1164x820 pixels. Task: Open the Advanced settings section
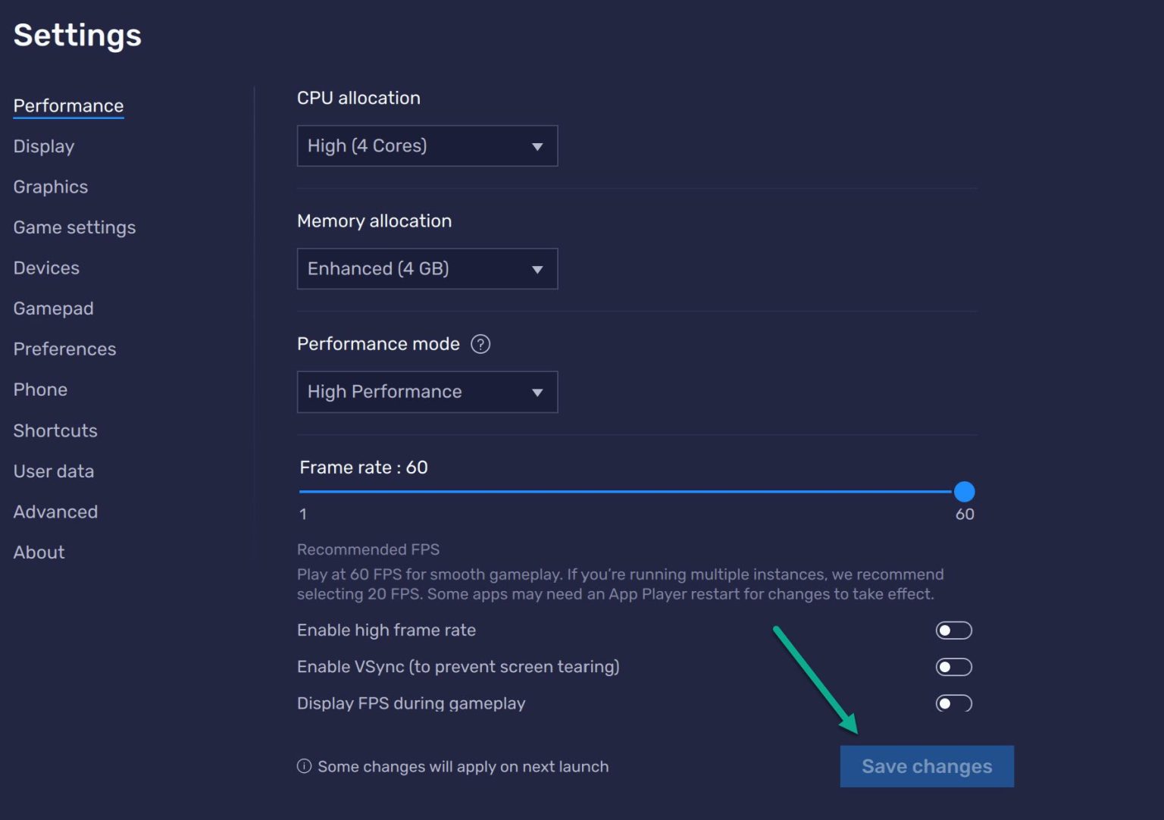pyautogui.click(x=55, y=512)
